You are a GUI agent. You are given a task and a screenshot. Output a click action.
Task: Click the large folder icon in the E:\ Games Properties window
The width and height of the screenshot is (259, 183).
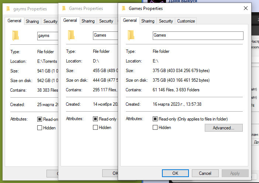click(x=131, y=35)
